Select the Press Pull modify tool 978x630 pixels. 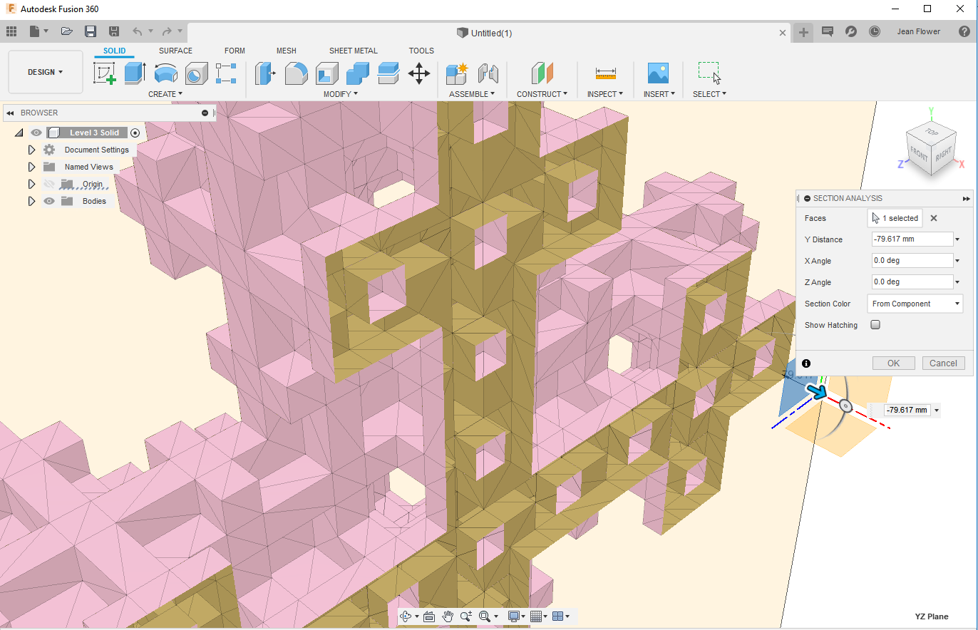tap(265, 73)
